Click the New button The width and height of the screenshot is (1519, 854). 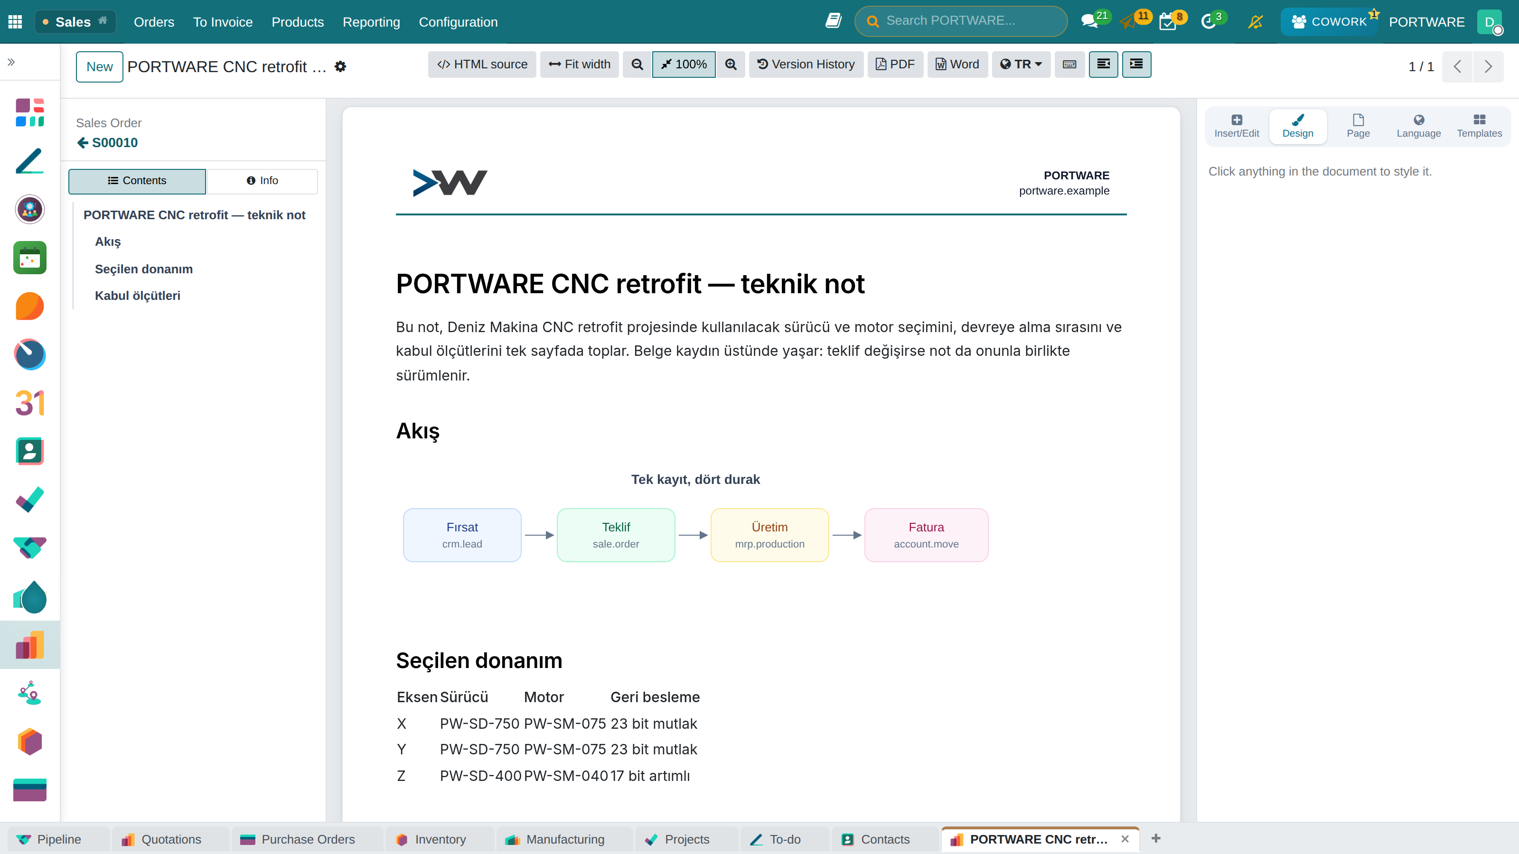click(x=100, y=66)
